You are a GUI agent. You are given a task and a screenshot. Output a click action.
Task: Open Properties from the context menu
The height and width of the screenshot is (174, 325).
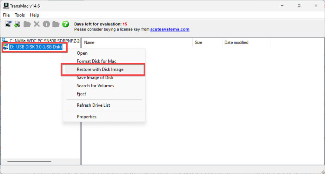tap(104, 117)
